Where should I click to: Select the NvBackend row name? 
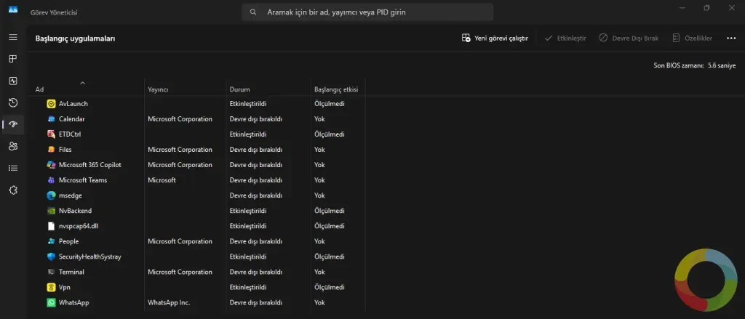[x=75, y=211]
